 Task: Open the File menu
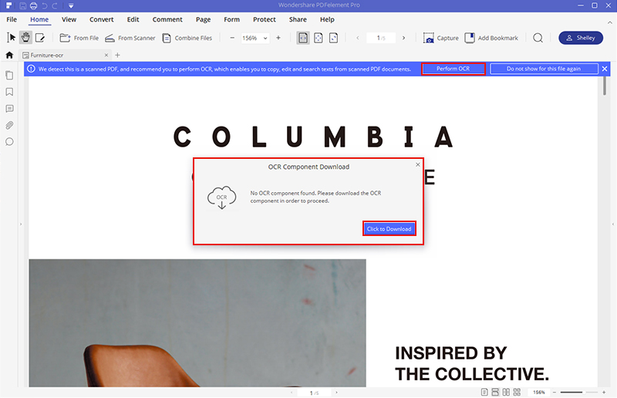point(12,19)
